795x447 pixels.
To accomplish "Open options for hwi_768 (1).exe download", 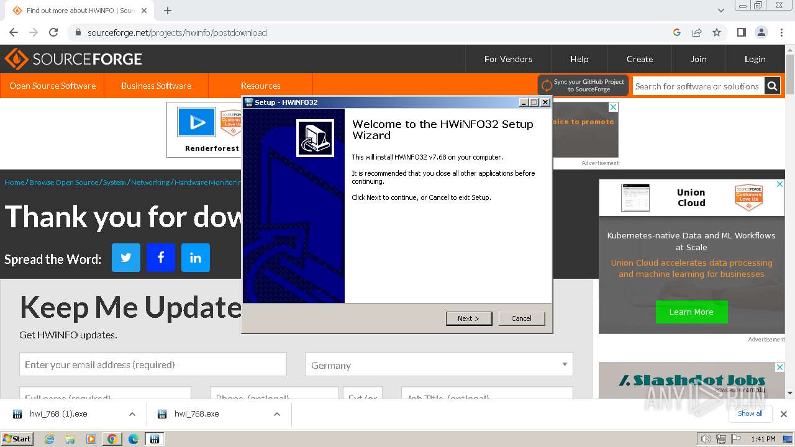I will (x=132, y=414).
